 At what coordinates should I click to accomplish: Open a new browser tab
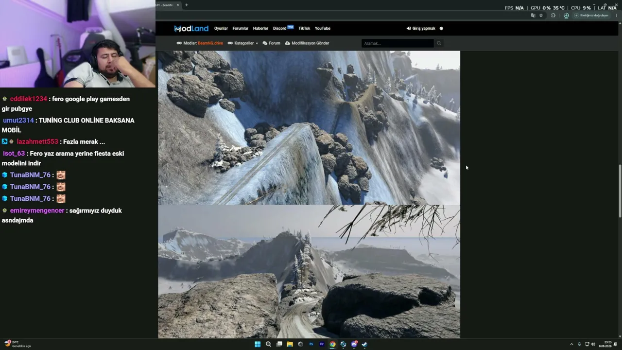coord(186,5)
